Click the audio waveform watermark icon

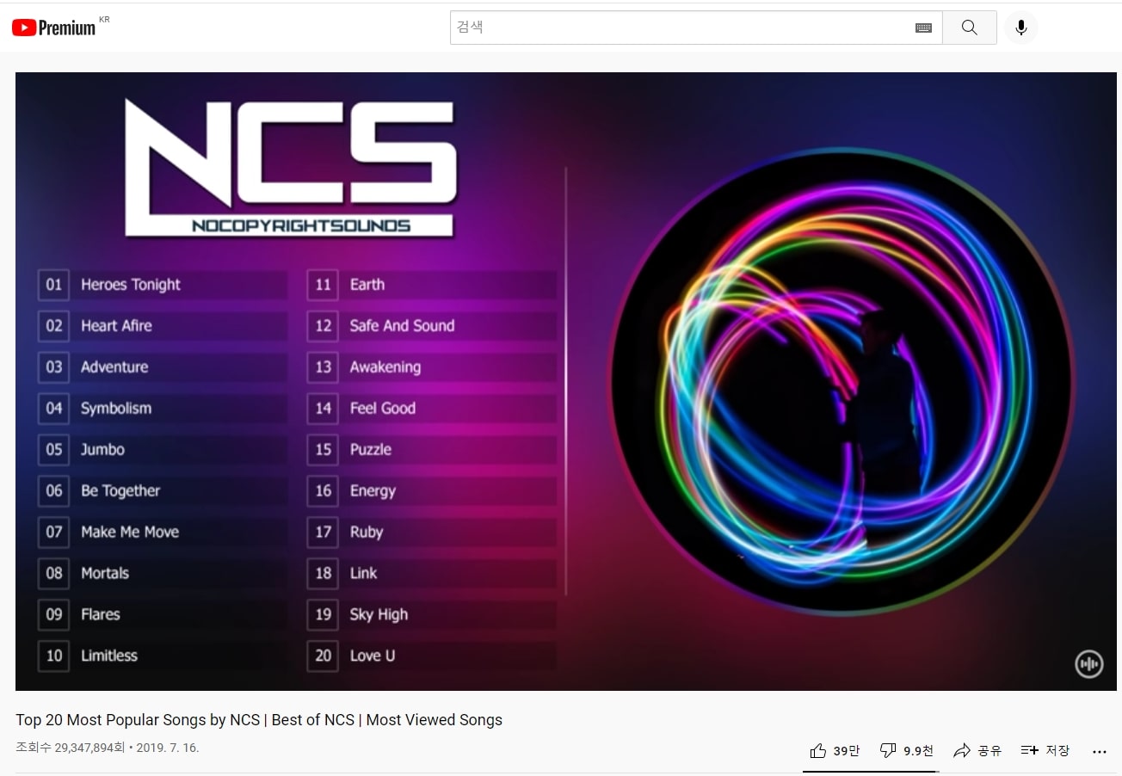click(x=1089, y=664)
